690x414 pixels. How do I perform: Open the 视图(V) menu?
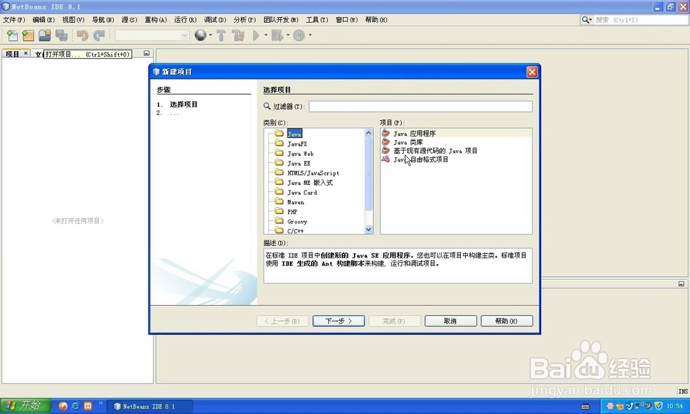[x=73, y=20]
